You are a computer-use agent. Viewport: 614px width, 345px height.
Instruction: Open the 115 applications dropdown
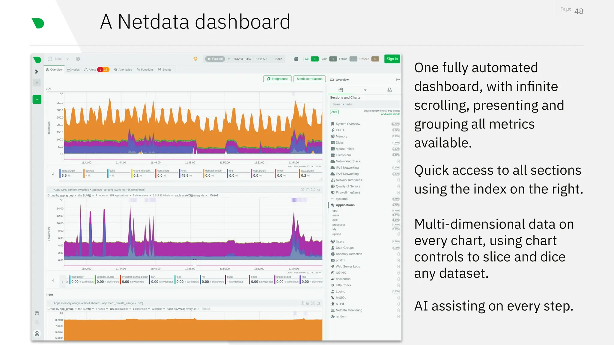(120, 196)
